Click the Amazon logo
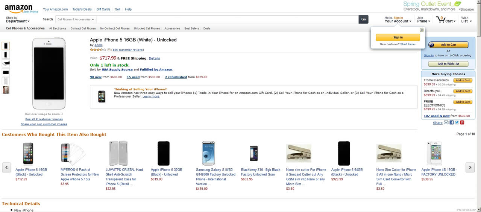This screenshot has width=481, height=212. click(18, 8)
